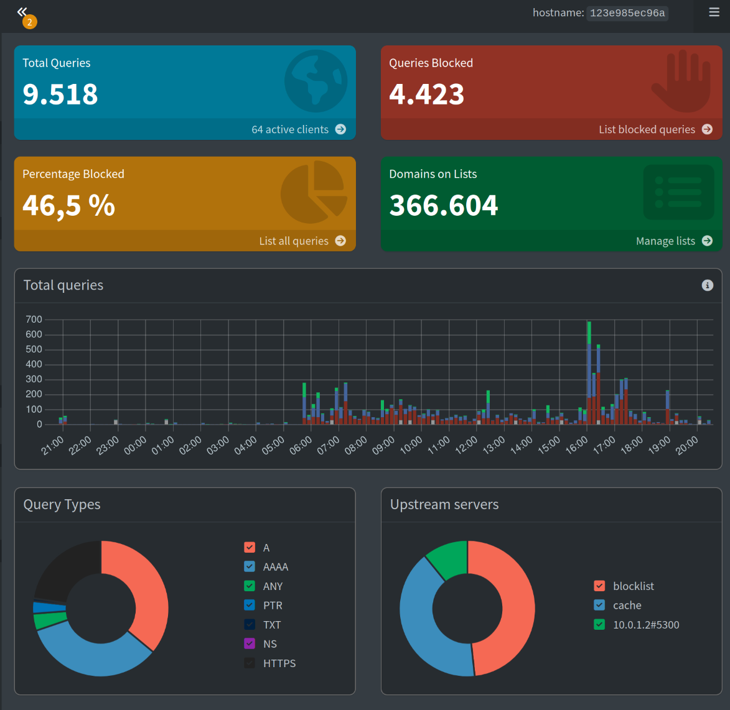Uncheck the AAAA query type checkbox
Viewport: 730px width, 710px height.
[x=250, y=567]
